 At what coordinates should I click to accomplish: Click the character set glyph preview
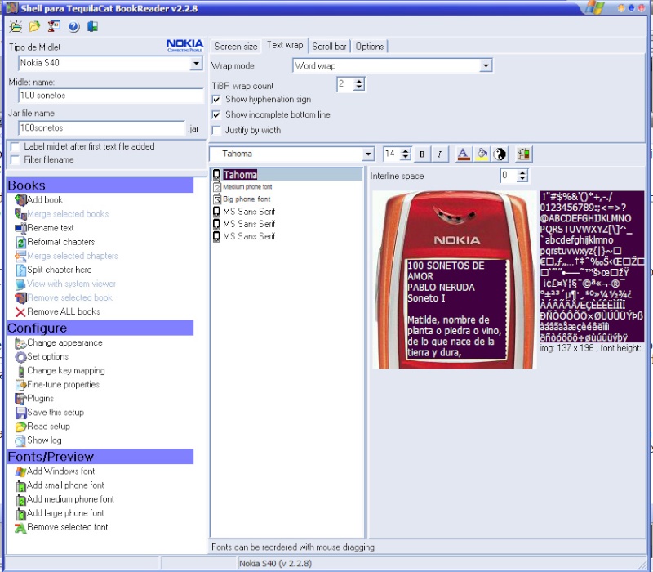tap(592, 267)
